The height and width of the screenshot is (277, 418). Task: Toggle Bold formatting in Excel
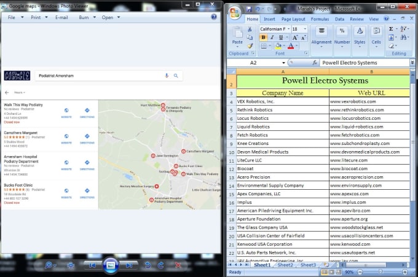coord(263,37)
